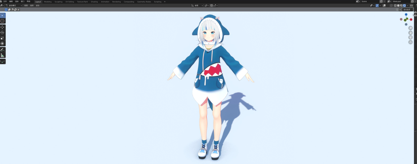417x164 pixels.
Task: Open the editor type selector dropdown
Action: (x=2, y=5)
